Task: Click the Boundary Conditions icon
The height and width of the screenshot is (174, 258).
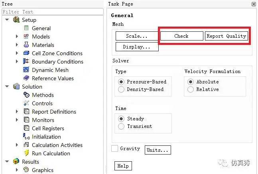Action: pyautogui.click(x=26, y=61)
